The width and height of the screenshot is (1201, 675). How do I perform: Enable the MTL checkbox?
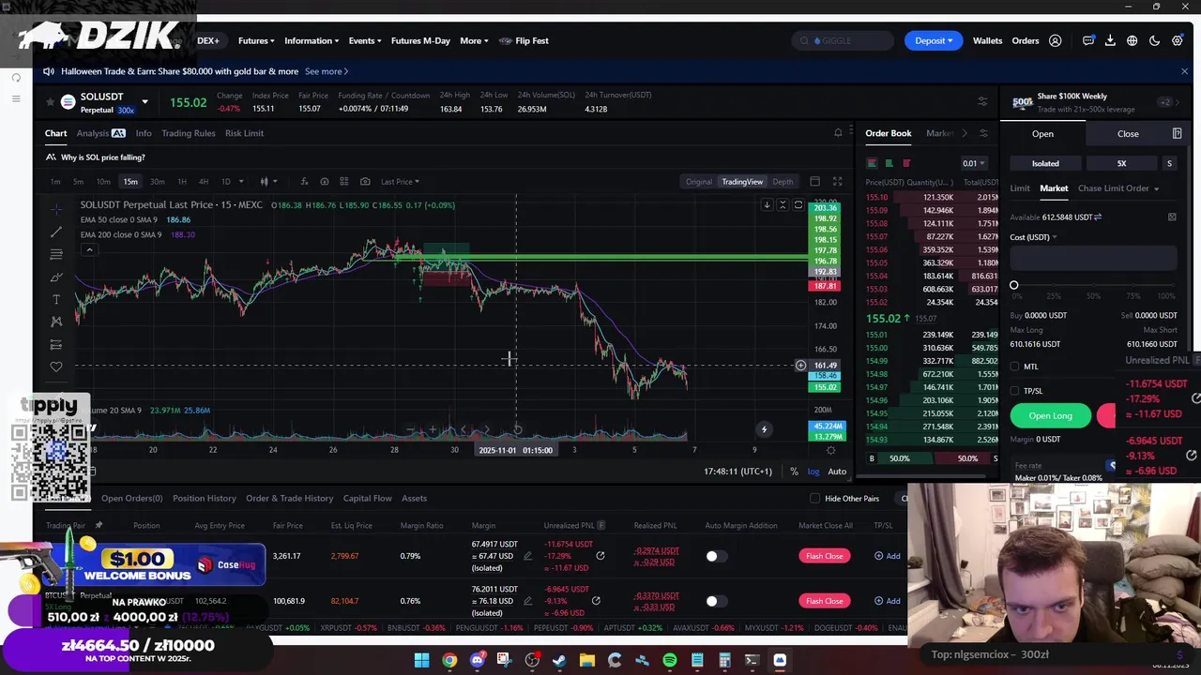tap(1014, 367)
